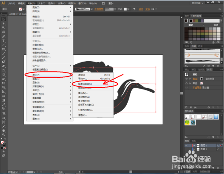Select the Eraser tool
Viewport: 224px width, 174px height.
tap(4, 66)
